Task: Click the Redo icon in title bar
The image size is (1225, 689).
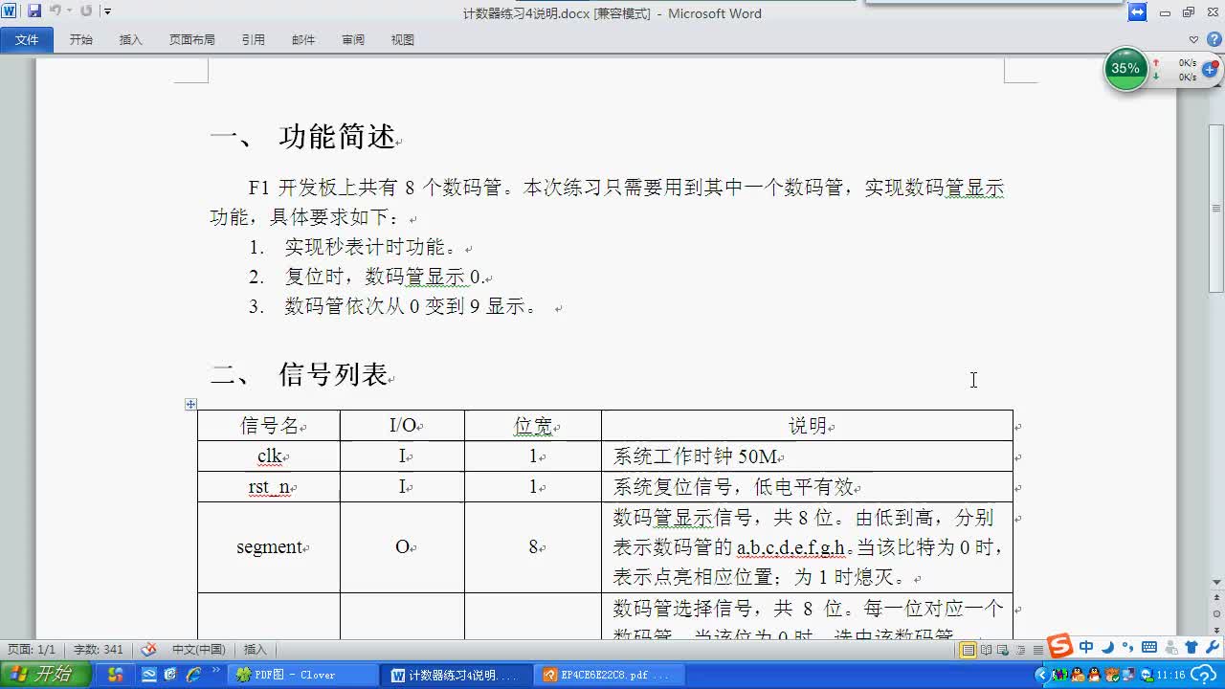Action: coord(86,11)
